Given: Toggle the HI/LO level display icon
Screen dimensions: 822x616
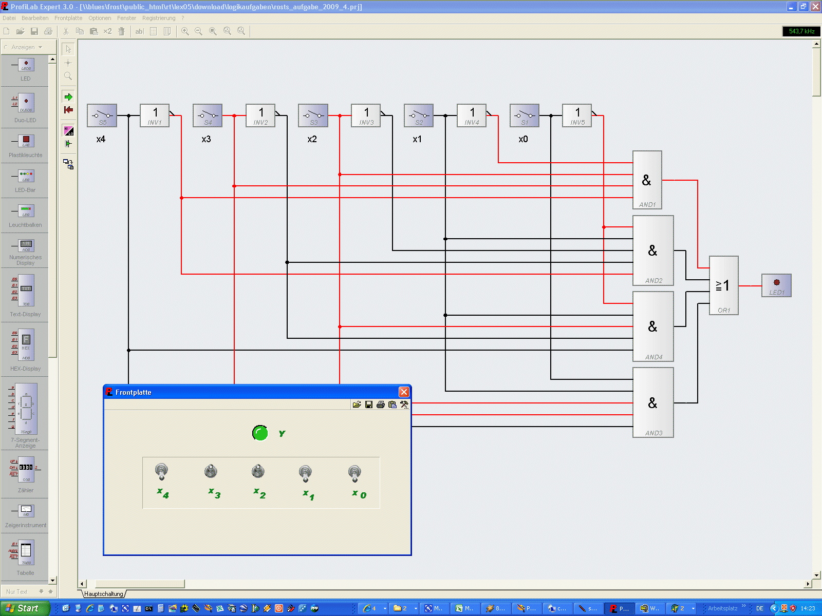Looking at the screenshot, I should tap(68, 130).
